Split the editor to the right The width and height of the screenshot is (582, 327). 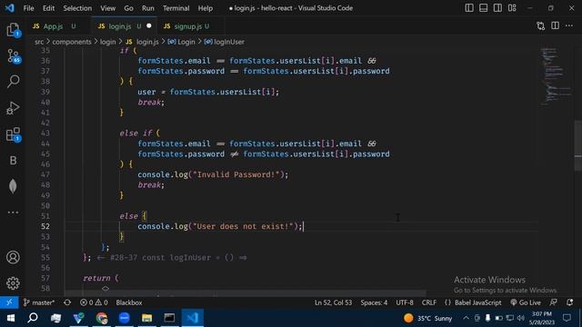(555, 26)
